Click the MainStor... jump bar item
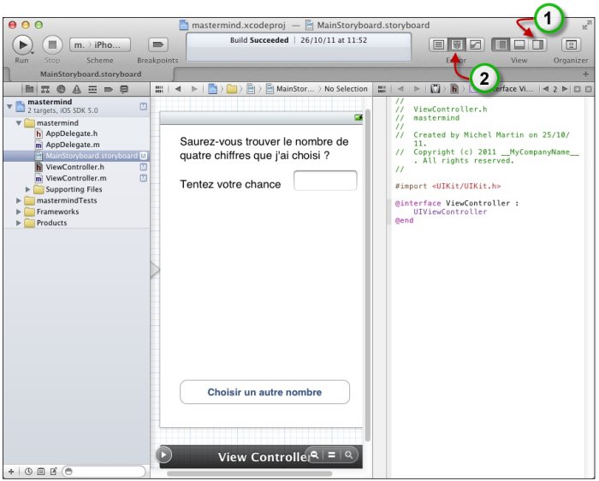The width and height of the screenshot is (599, 481). pyautogui.click(x=290, y=89)
